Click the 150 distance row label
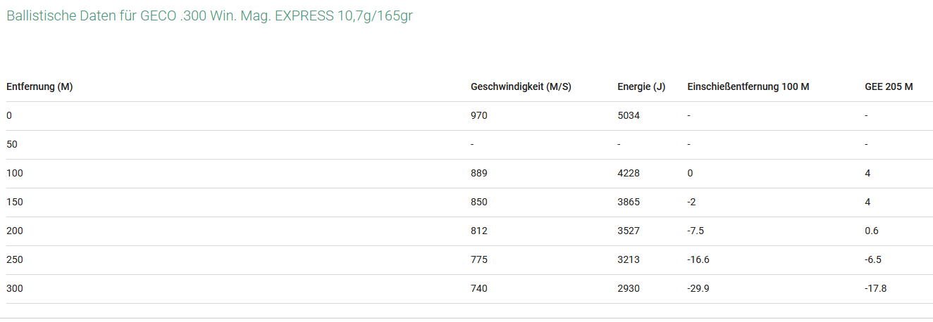Image resolution: width=933 pixels, height=322 pixels. [15, 202]
